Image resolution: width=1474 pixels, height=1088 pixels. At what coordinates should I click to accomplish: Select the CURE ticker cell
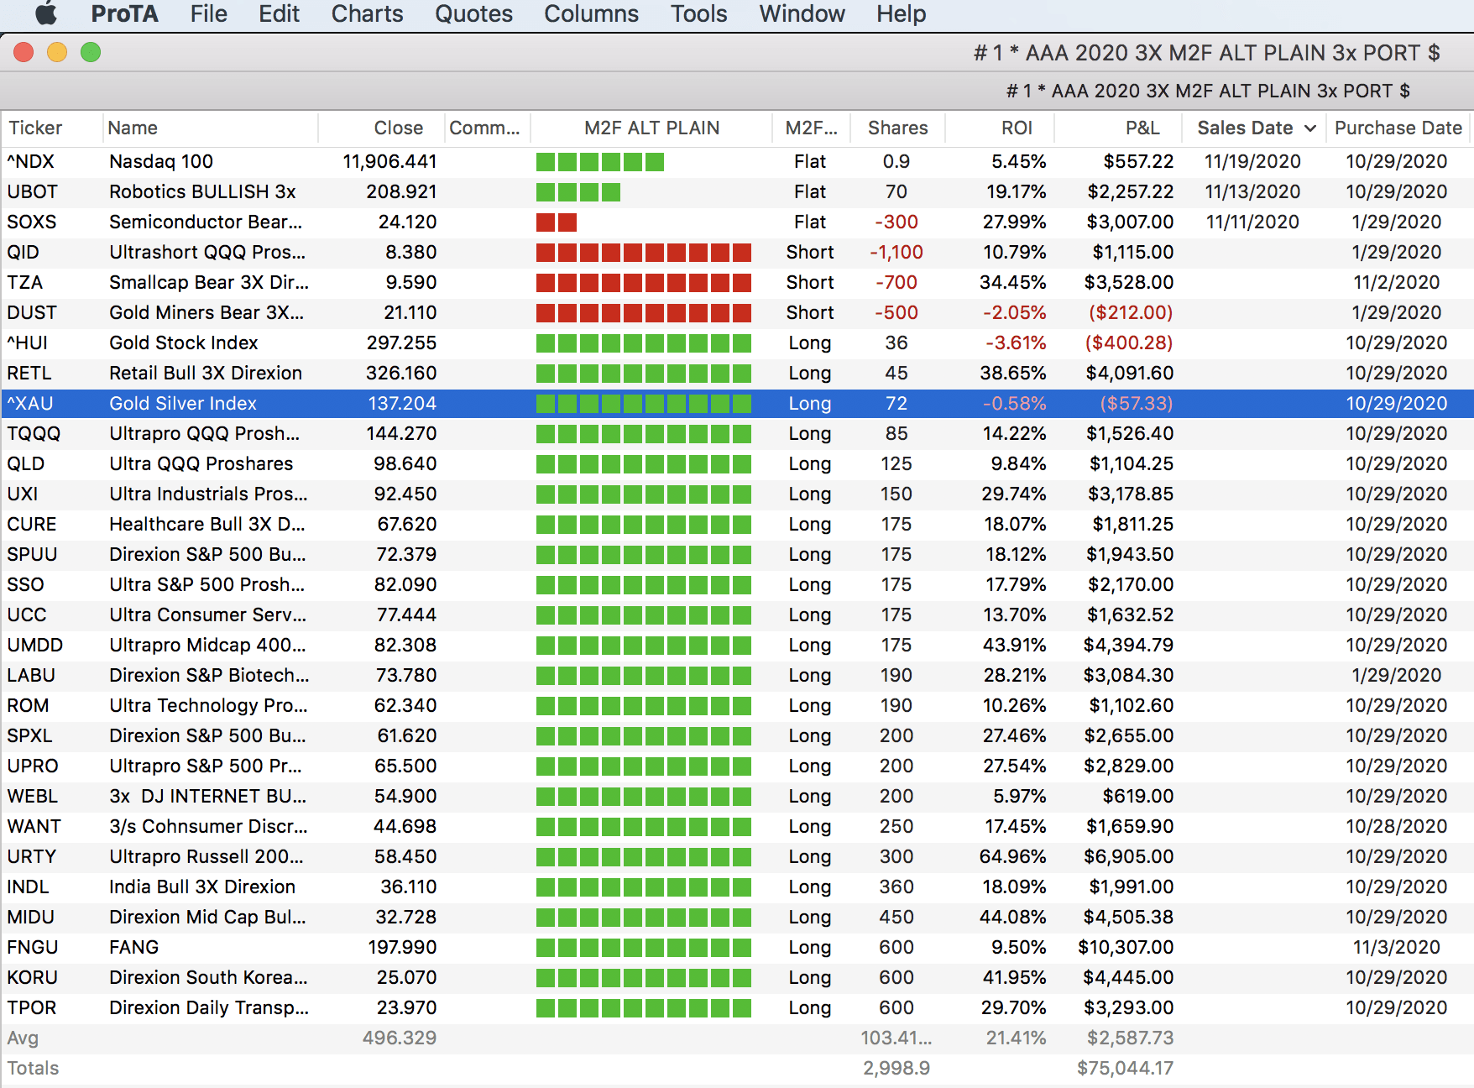coord(32,524)
